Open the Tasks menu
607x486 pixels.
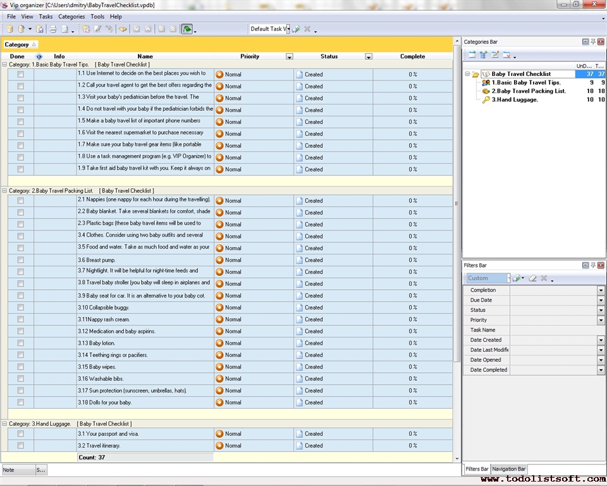46,16
